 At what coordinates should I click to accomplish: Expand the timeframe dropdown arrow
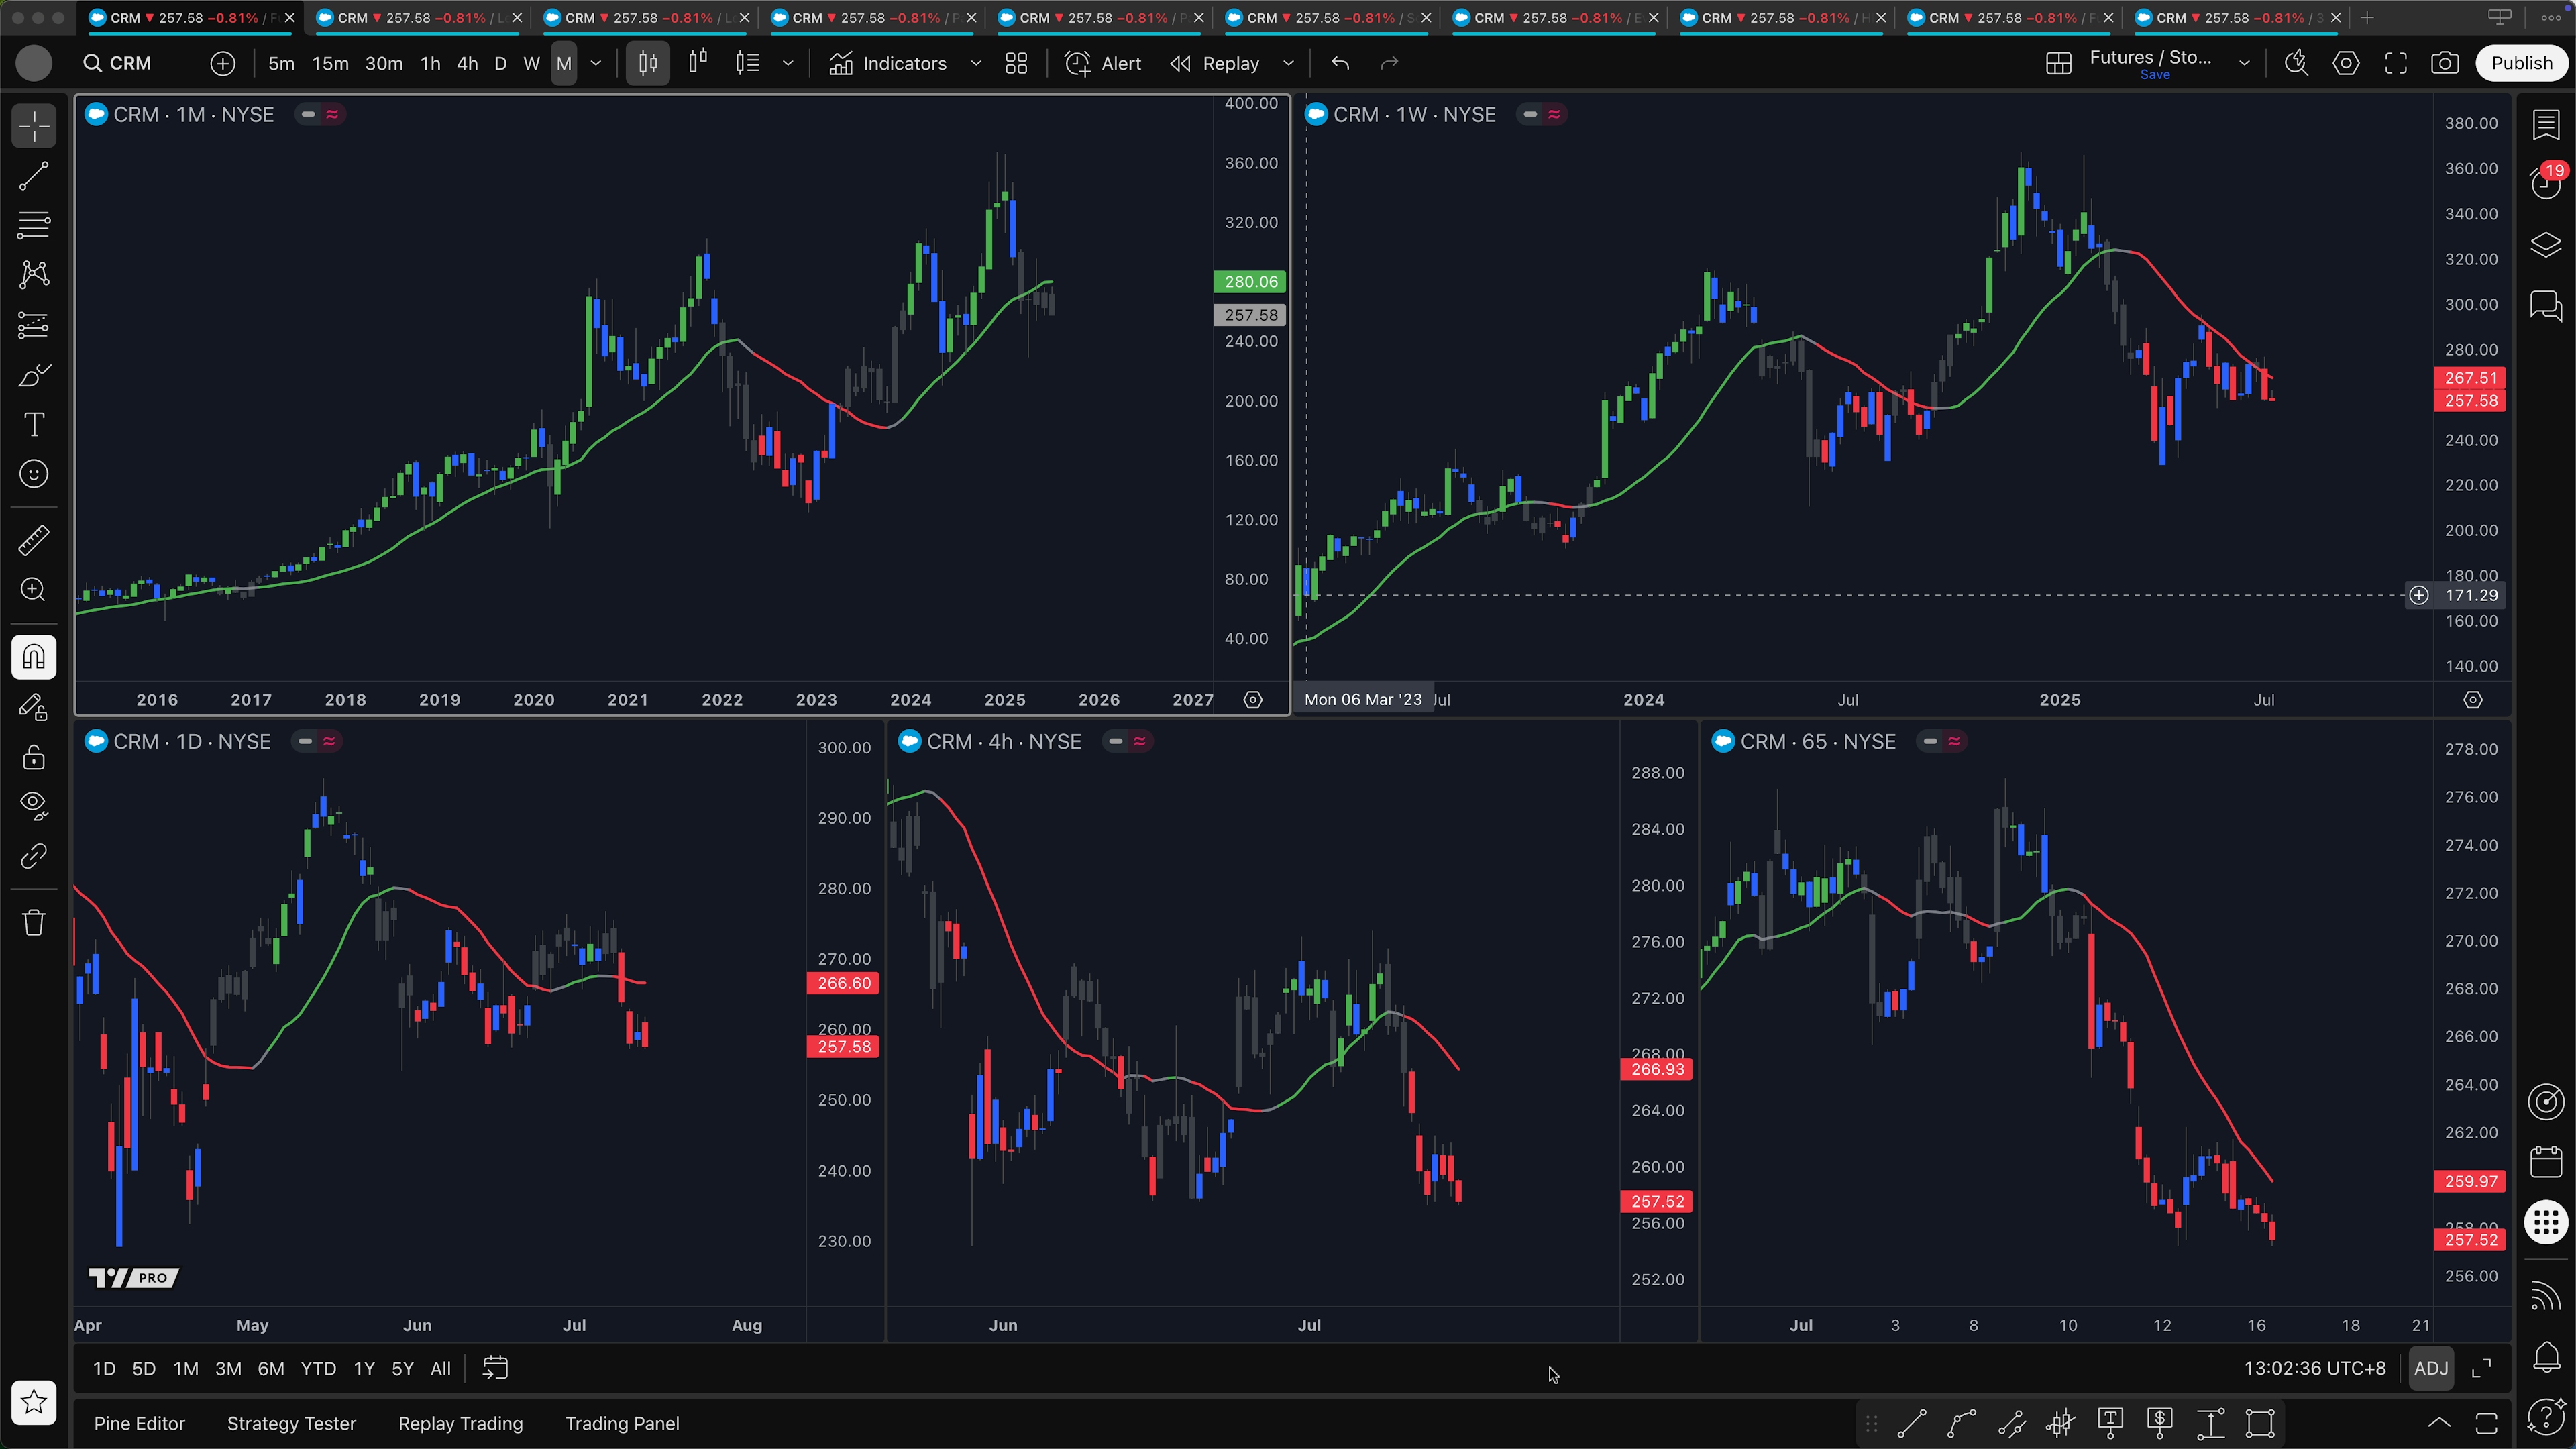(596, 63)
